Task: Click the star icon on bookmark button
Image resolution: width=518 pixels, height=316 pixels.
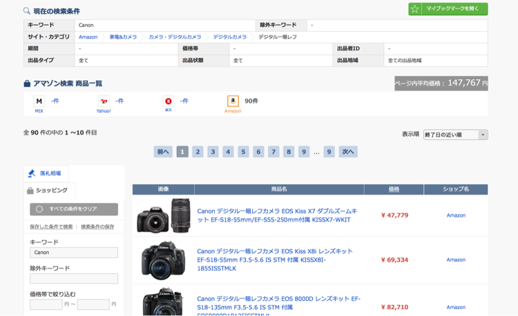Action: (x=415, y=9)
